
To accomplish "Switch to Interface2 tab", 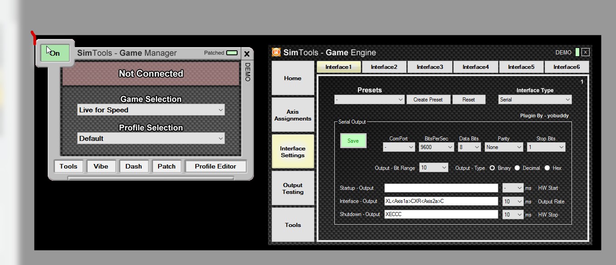I will [x=384, y=67].
